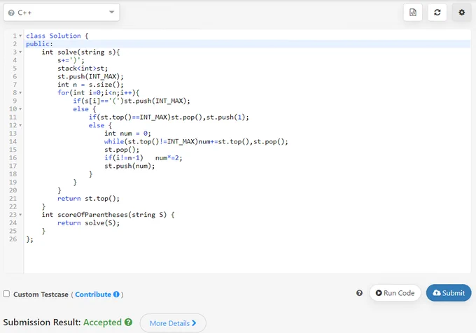The width and height of the screenshot is (476, 333).
Task: Collapse the fold arrow at line 23
Action: [20, 215]
